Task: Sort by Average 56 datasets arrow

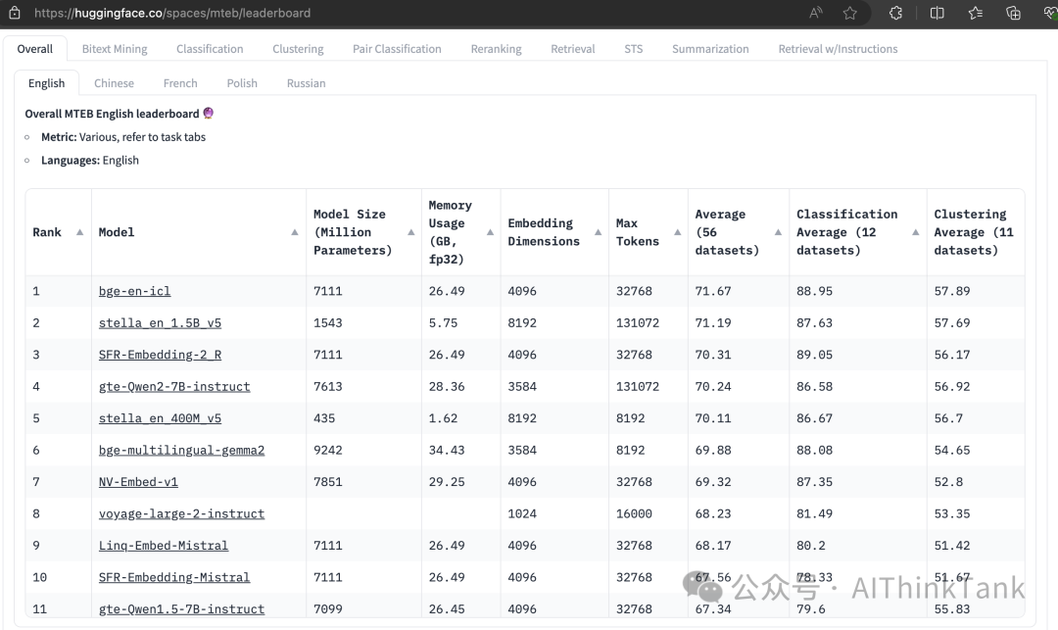Action: [778, 232]
